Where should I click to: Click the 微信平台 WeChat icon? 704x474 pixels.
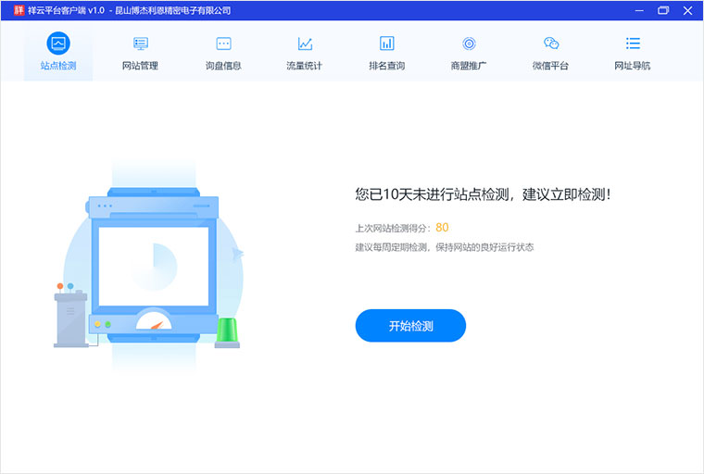[x=551, y=44]
